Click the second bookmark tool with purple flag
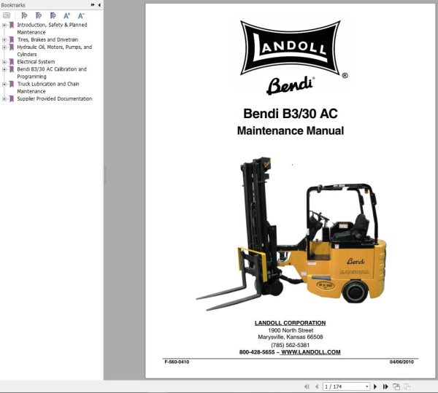 click(39, 15)
